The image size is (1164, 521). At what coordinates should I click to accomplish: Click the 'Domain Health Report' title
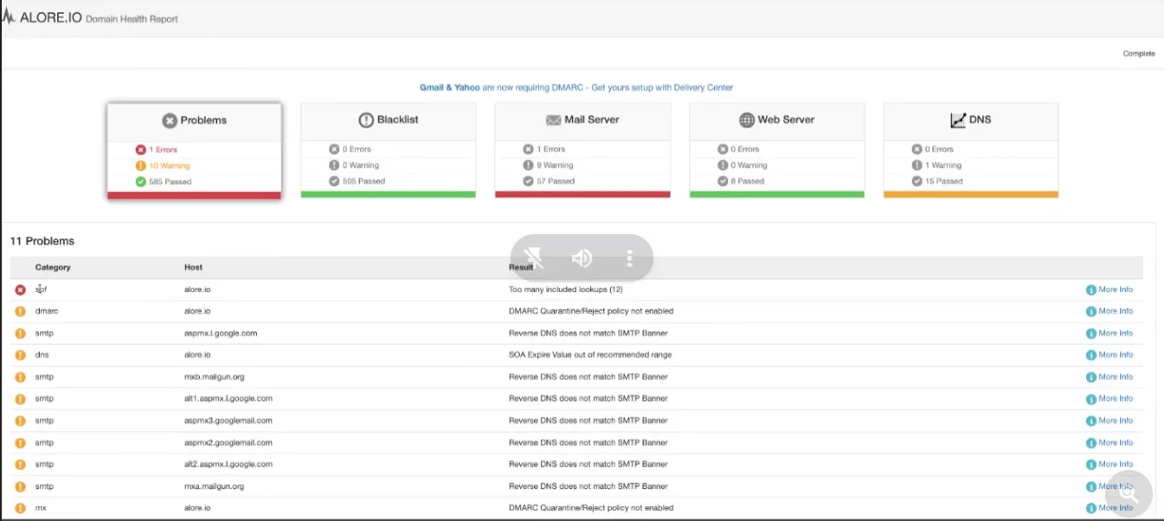(x=132, y=19)
